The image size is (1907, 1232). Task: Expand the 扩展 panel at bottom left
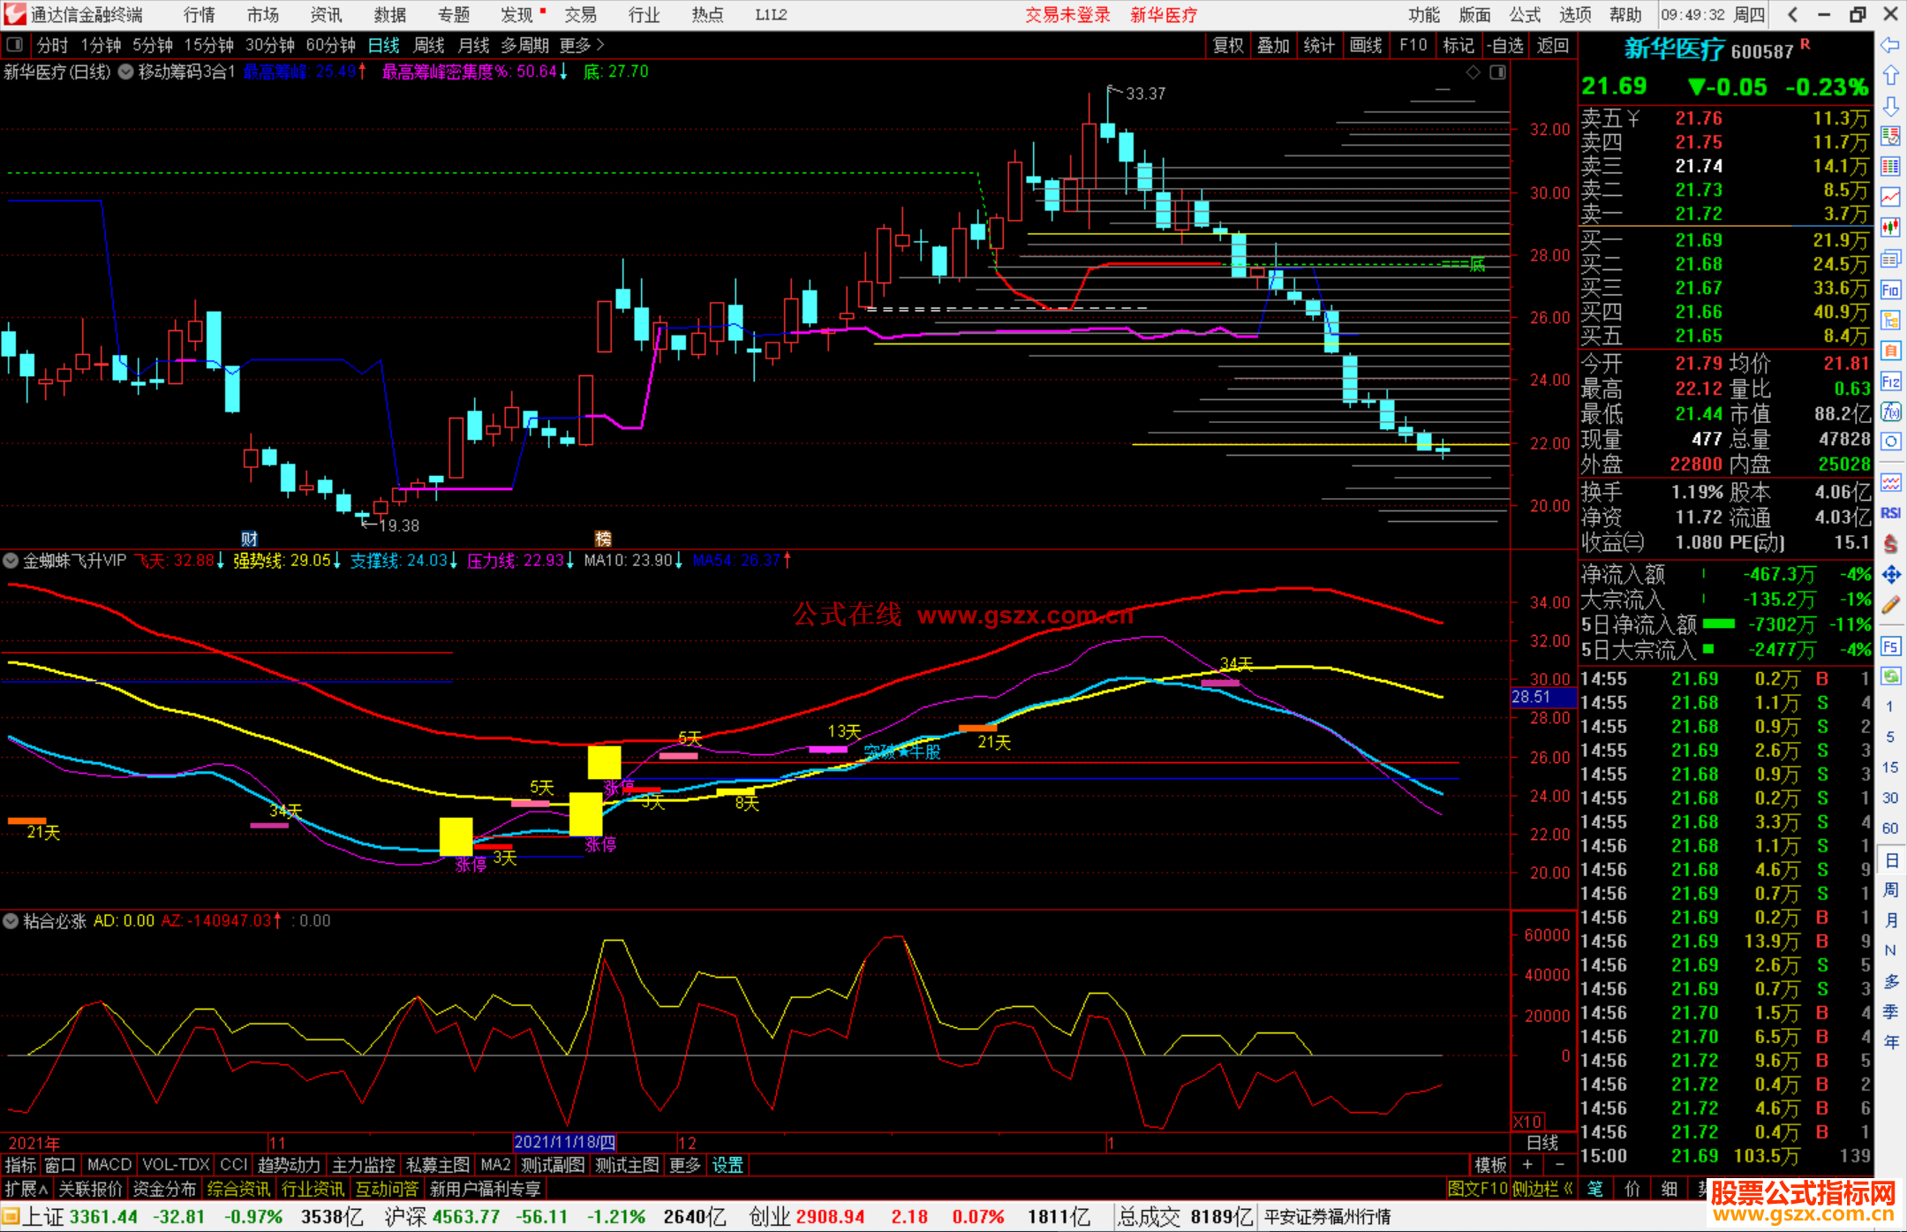pyautogui.click(x=26, y=1190)
